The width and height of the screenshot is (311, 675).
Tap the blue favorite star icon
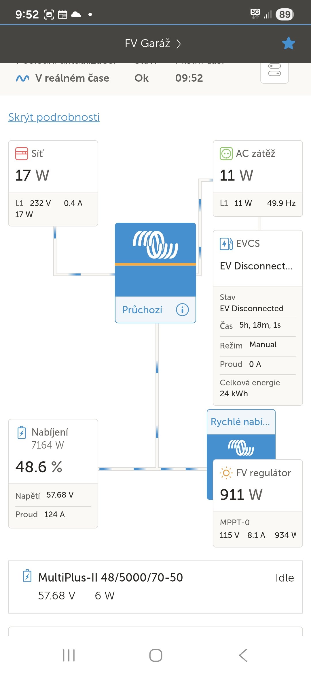pyautogui.click(x=288, y=43)
